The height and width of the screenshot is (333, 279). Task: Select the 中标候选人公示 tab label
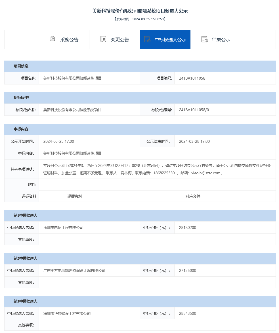click(x=170, y=40)
